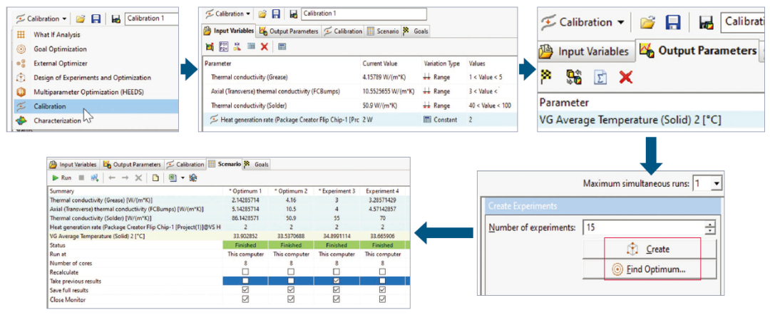Click add-parameter icon in Input Variables toolbar
Viewport: 770px width, 315px height.
pos(210,46)
